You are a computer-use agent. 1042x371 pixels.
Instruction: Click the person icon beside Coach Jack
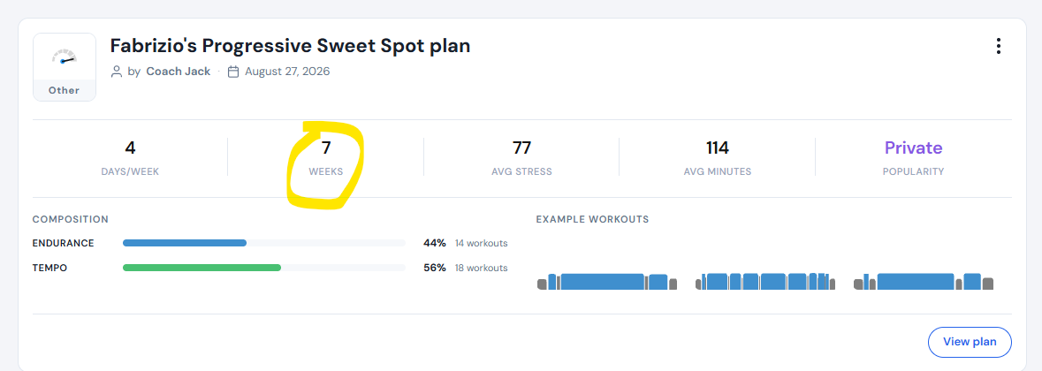pos(117,72)
